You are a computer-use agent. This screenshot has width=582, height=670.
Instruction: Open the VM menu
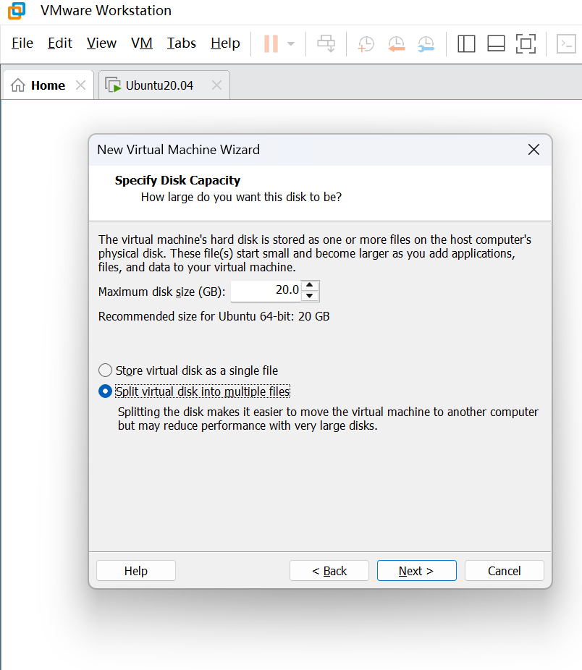[142, 43]
